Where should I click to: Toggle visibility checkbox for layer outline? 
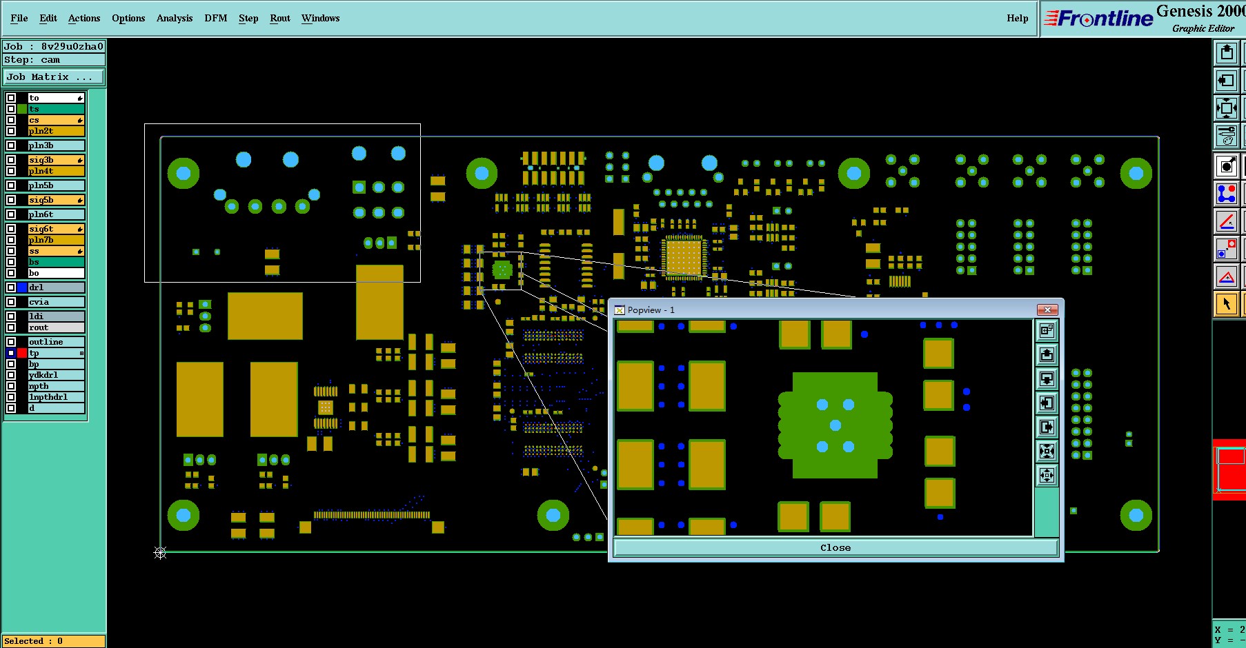[x=11, y=342]
